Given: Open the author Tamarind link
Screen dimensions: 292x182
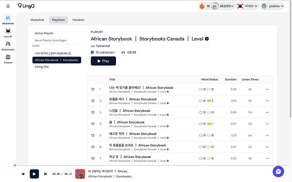Looking at the screenshot, I should point(102,46).
